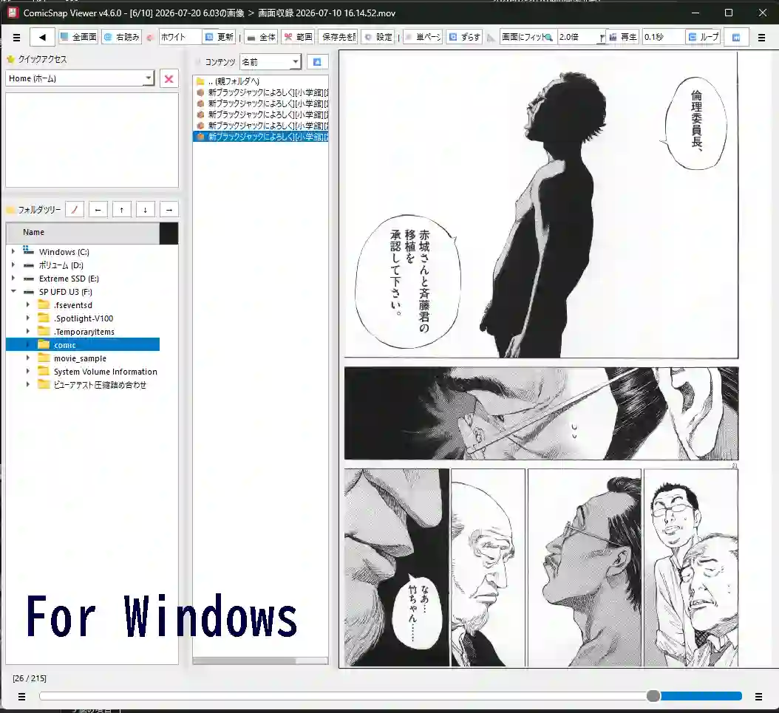Image resolution: width=779 pixels, height=713 pixels.
Task: Click the 更新 refresh button
Action: (219, 37)
